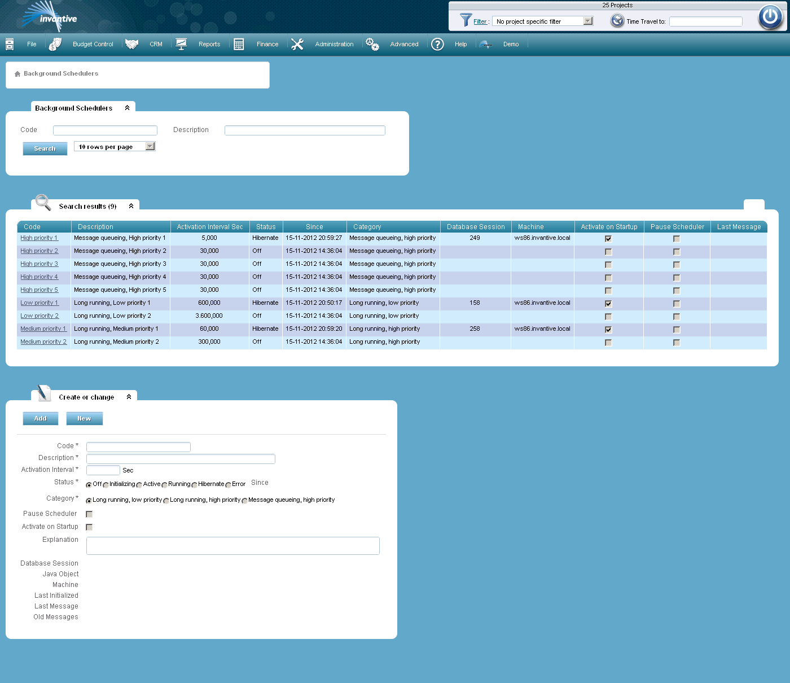Click the Demo menu icon

[486, 44]
